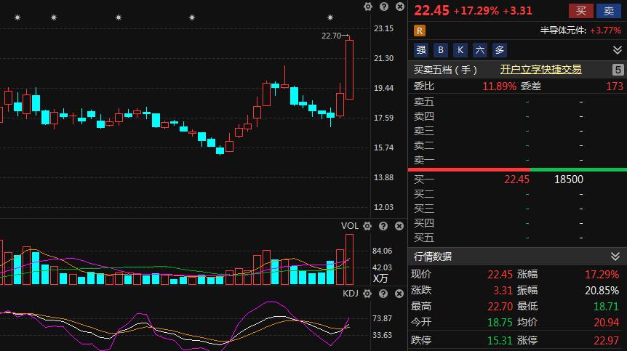Click the 均价 value 20.94

click(x=606, y=322)
